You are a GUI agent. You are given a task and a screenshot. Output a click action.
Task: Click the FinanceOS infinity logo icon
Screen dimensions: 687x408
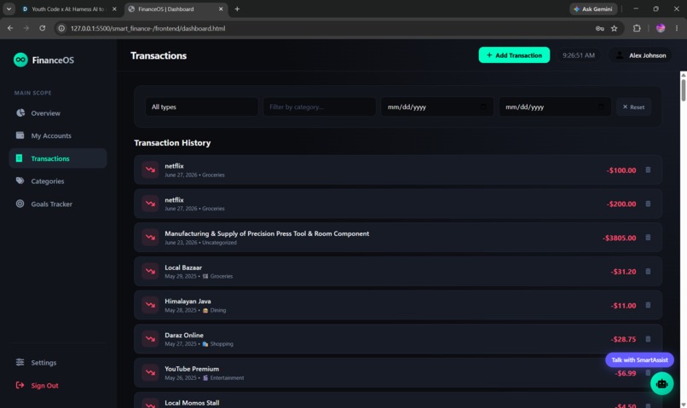(x=20, y=60)
